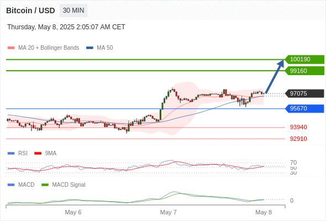Click the RSI legend label
The width and height of the screenshot is (326, 221).
pyautogui.click(x=23, y=154)
